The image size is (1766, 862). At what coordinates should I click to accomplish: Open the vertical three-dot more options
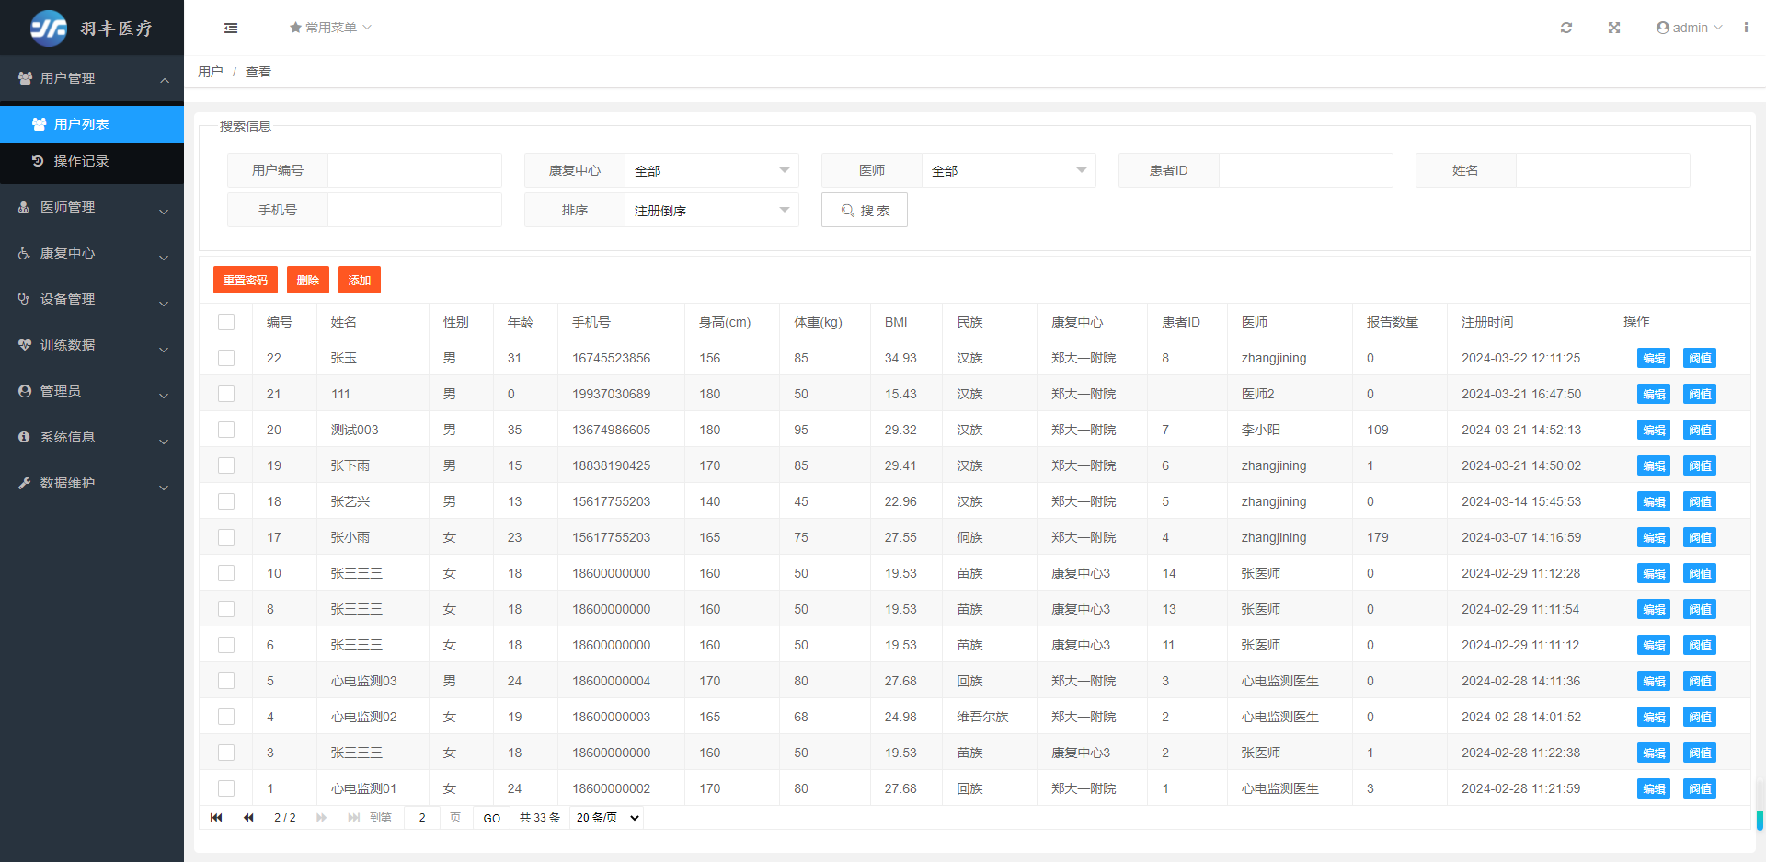(1745, 28)
